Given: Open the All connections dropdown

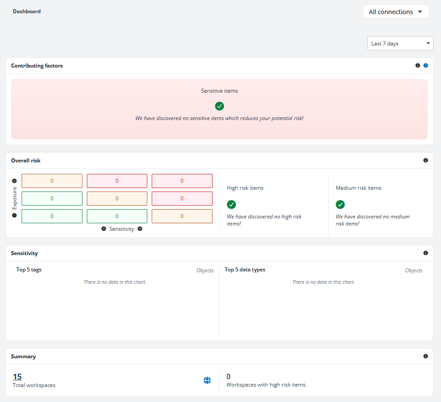Looking at the screenshot, I should pyautogui.click(x=396, y=11).
